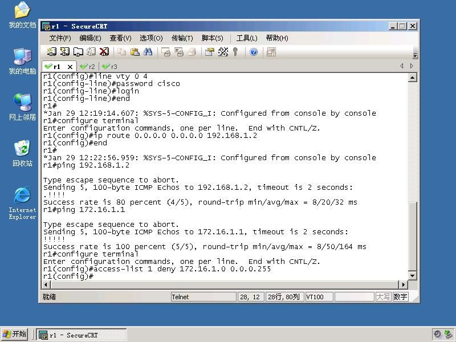Click the Connect toolbar icon
456x342 pixels.
52,52
